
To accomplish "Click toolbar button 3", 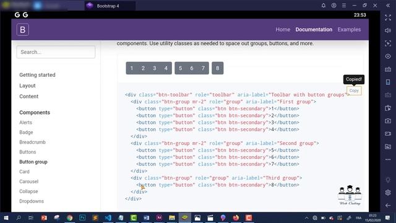I will point(155,68).
